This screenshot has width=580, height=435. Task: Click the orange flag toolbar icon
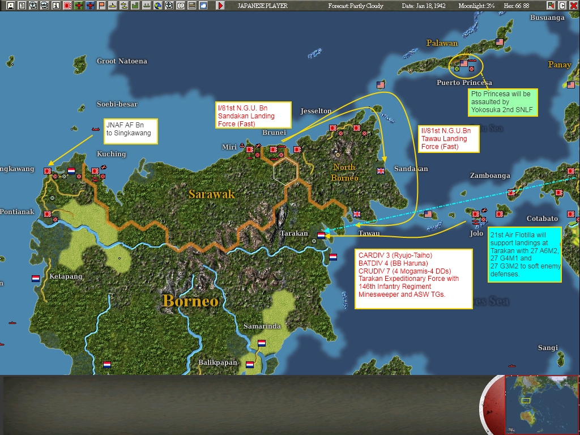[101, 6]
